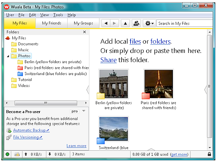Image resolution: width=217 pixels, height=163 pixels.
Task: Click '0.00 GB of 1 GB used' text
Action: pos(150,154)
